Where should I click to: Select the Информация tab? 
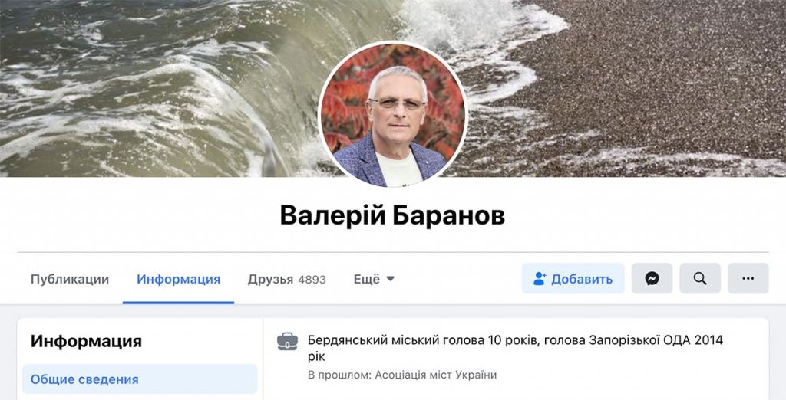coord(178,279)
